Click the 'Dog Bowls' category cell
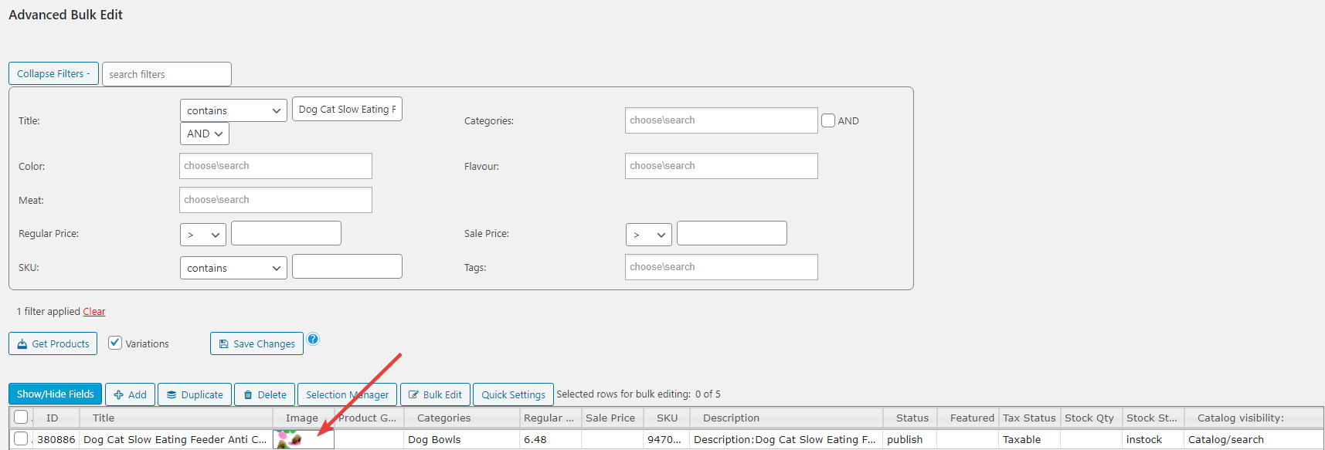The width and height of the screenshot is (1325, 450). [462, 439]
